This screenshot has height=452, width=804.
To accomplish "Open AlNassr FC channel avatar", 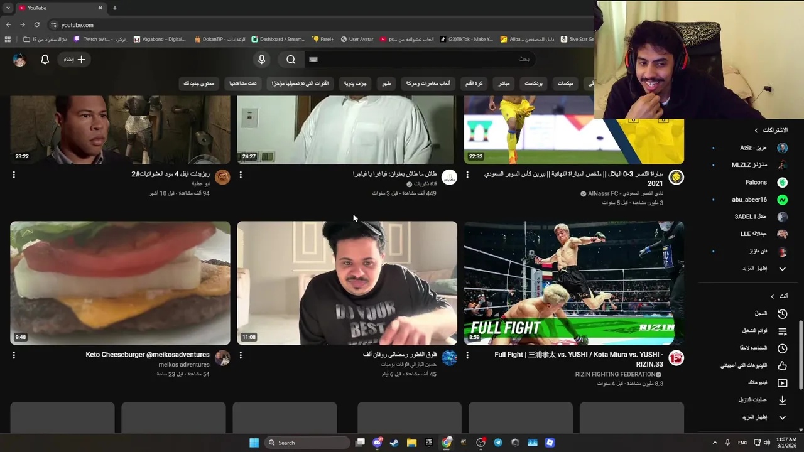I will coord(676,178).
